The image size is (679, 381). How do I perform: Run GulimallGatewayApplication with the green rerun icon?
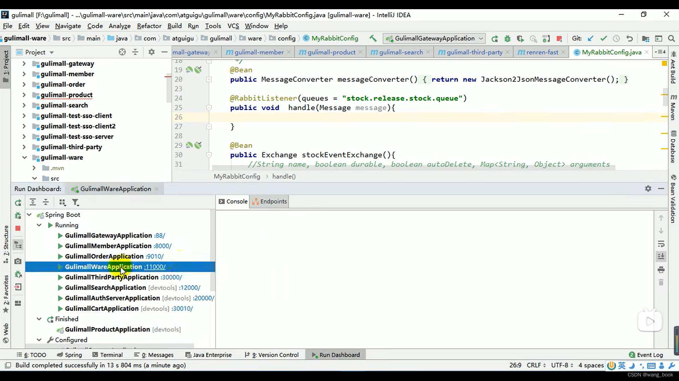(494, 38)
